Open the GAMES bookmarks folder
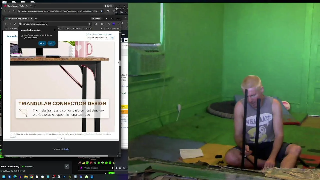Image resolution: width=320 pixels, height=180 pixels. pos(67,28)
